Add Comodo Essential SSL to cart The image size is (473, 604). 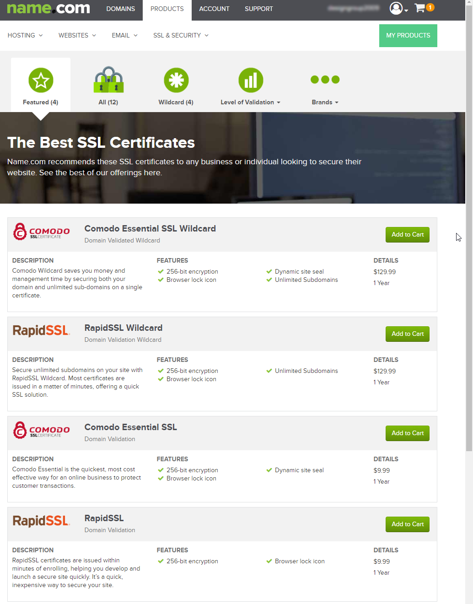pyautogui.click(x=408, y=433)
